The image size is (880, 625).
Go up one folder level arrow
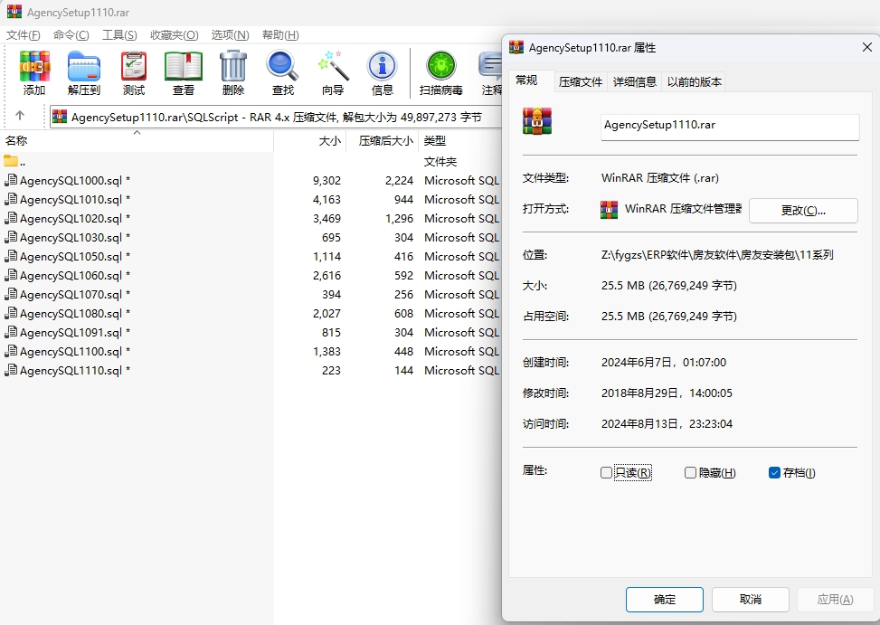(20, 115)
